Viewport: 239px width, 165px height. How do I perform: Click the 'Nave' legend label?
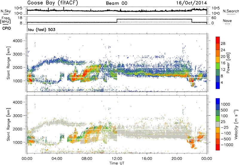[x=227, y=21]
